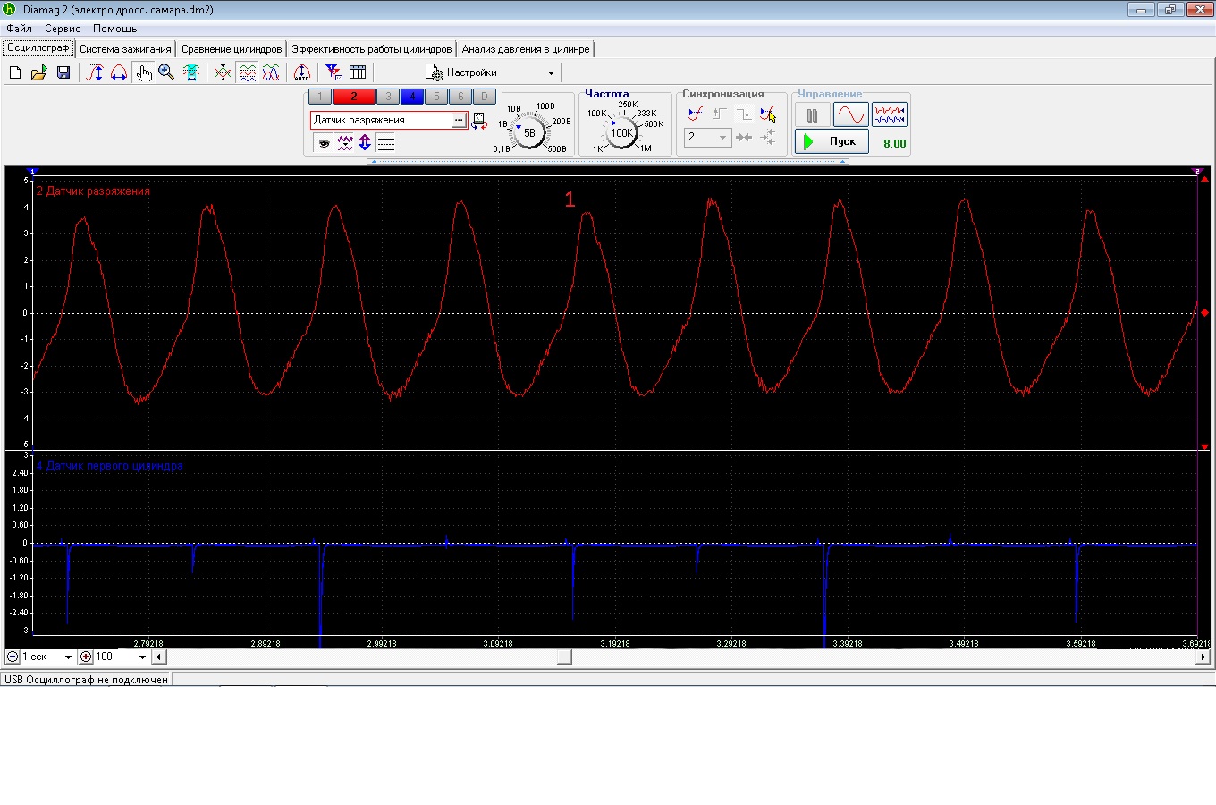Viewport: 1216px width, 805px height.
Task: Switch to Анализ давления в цилиндре tab
Action: [x=526, y=49]
